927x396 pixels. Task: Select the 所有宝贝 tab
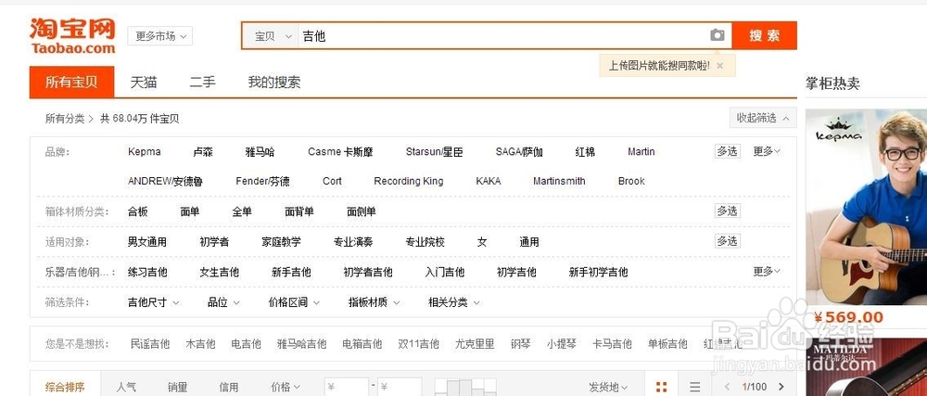[71, 83]
